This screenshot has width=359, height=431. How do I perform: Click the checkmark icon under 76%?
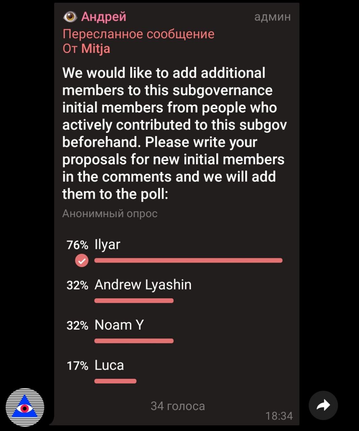pos(81,260)
